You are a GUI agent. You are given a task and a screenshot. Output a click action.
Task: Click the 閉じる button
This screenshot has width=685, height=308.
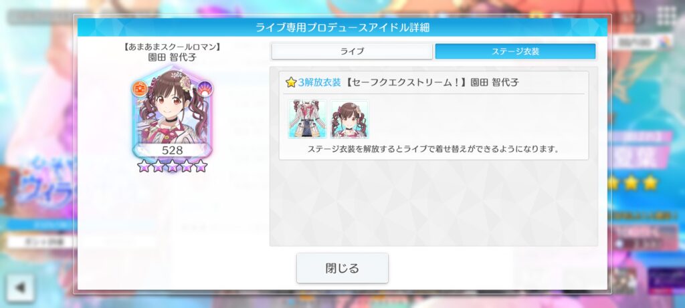(x=342, y=268)
